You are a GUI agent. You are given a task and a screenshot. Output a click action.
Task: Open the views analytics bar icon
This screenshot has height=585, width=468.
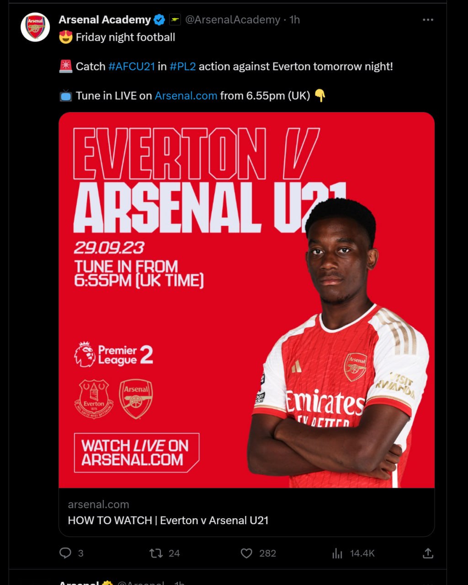pos(337,553)
